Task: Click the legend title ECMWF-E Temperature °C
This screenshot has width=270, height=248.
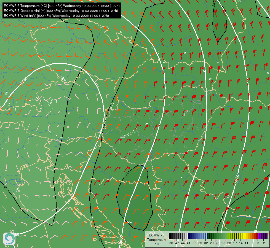Action: (157, 239)
